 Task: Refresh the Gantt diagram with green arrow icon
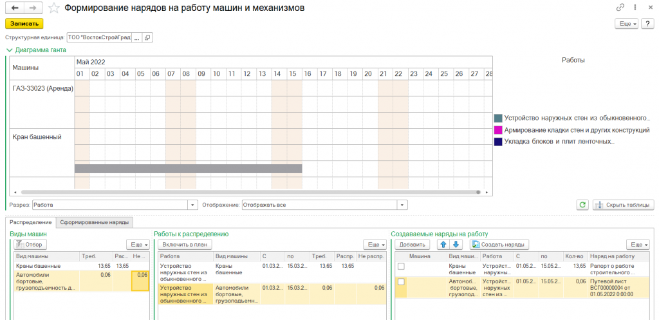pos(583,205)
